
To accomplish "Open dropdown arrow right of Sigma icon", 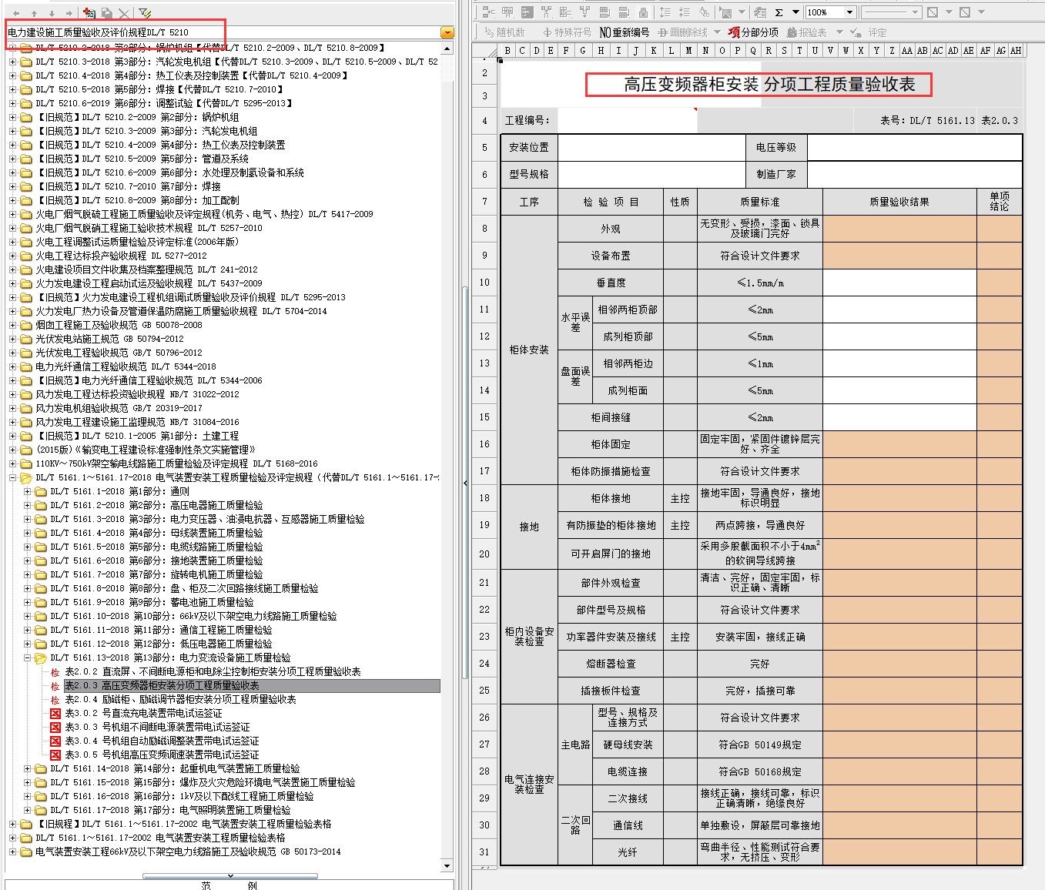I will (x=795, y=12).
